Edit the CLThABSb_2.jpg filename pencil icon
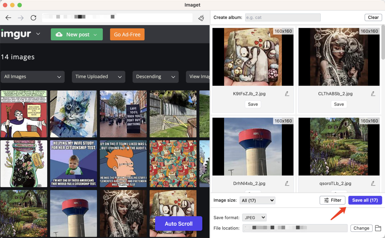 [x=373, y=94]
